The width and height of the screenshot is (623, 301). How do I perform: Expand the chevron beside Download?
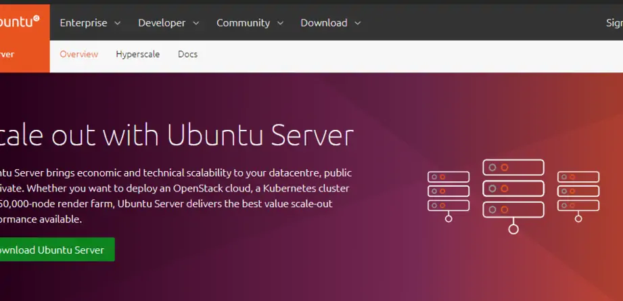coord(358,24)
